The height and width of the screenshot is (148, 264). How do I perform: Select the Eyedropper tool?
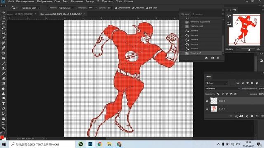[x=3, y=38]
